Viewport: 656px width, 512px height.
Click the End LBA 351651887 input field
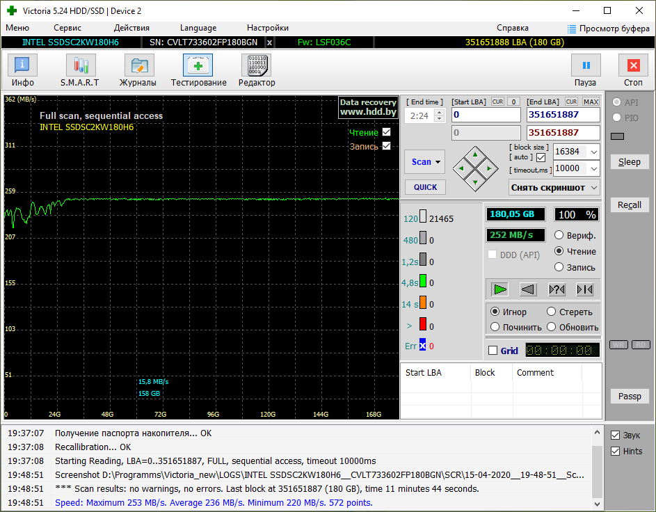click(563, 115)
